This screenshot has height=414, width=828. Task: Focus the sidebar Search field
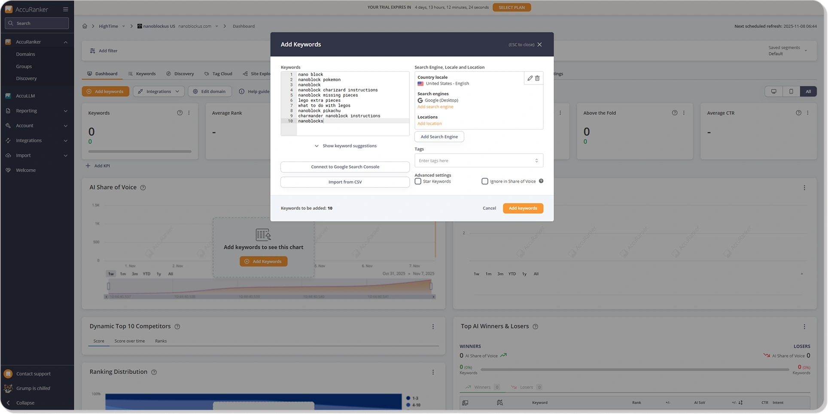pos(37,23)
